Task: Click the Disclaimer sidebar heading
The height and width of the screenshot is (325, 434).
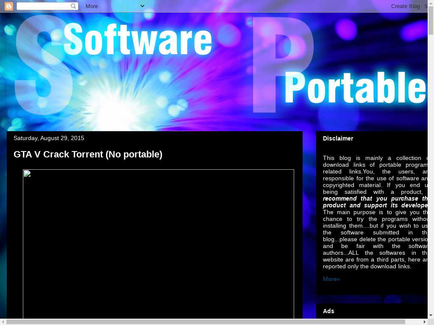Action: [338, 138]
